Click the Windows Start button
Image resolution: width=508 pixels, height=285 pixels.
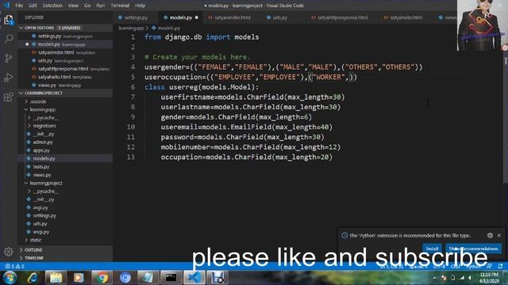[x=10, y=278]
